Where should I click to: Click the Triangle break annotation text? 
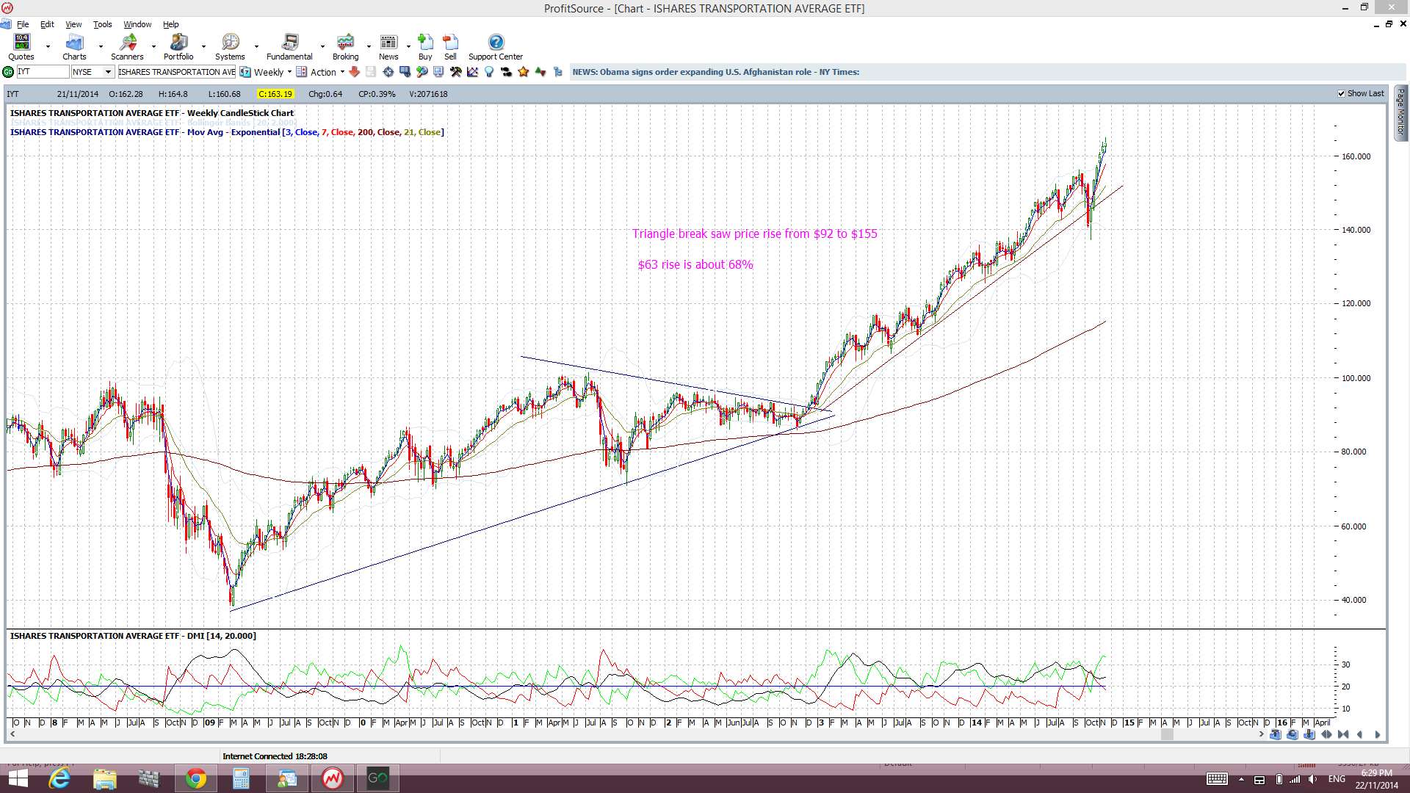754,233
